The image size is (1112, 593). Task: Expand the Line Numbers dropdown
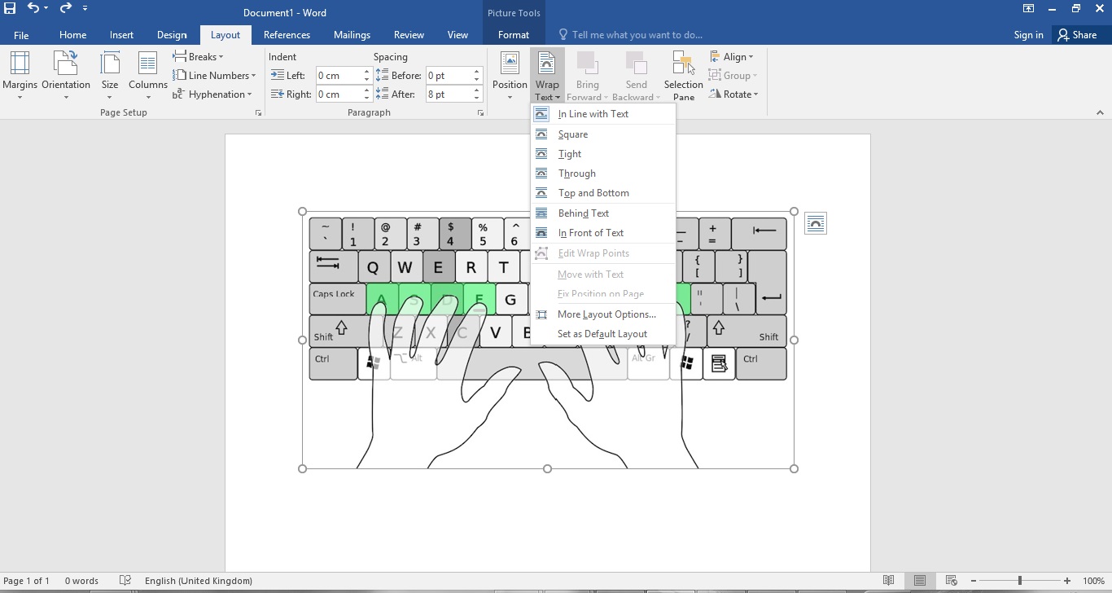click(214, 76)
